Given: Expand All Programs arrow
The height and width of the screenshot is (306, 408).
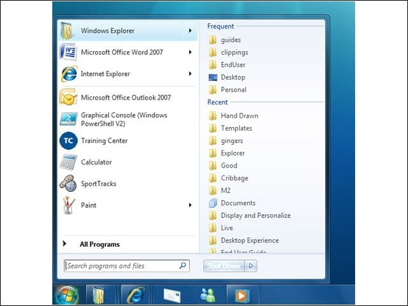Looking at the screenshot, I should pos(64,244).
